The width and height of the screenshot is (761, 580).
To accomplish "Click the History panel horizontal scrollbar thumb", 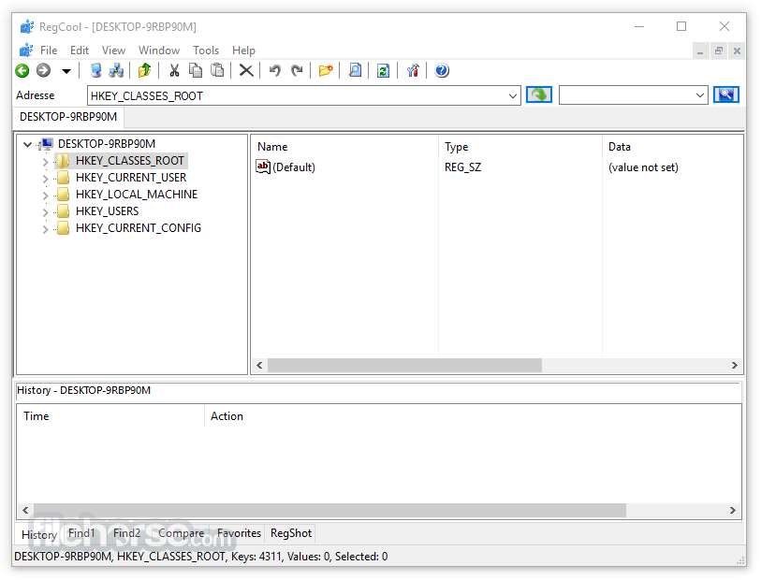I will 329,510.
